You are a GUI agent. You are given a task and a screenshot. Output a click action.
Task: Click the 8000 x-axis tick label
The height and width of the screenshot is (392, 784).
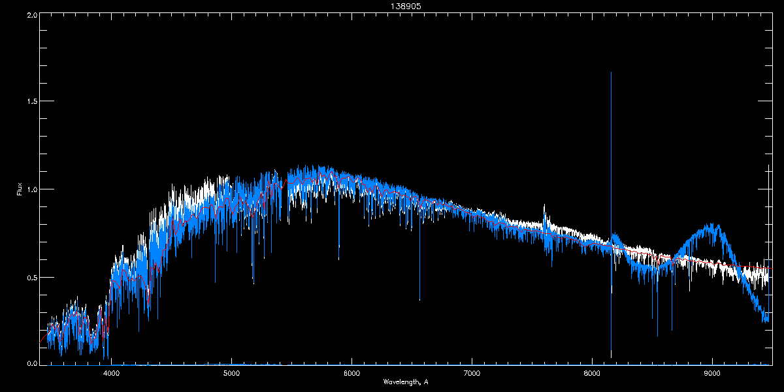[592, 373]
